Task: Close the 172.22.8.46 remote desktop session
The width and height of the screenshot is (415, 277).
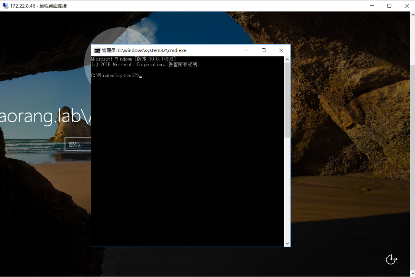Action: pos(407,6)
